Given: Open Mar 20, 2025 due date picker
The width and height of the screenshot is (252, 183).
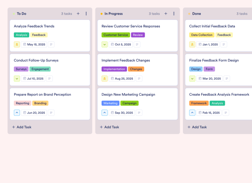Looking at the screenshot, I should [209, 79].
